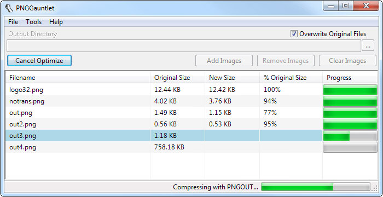Open the Tools menu
Viewport: 383px width, 197px height.
click(x=34, y=22)
